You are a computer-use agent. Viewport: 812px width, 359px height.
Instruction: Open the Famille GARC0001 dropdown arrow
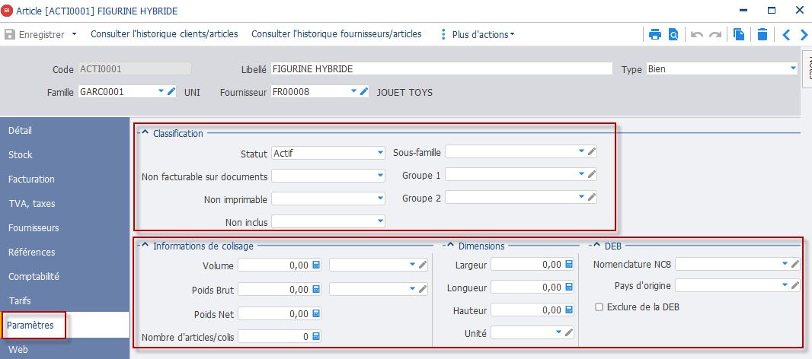pos(161,91)
